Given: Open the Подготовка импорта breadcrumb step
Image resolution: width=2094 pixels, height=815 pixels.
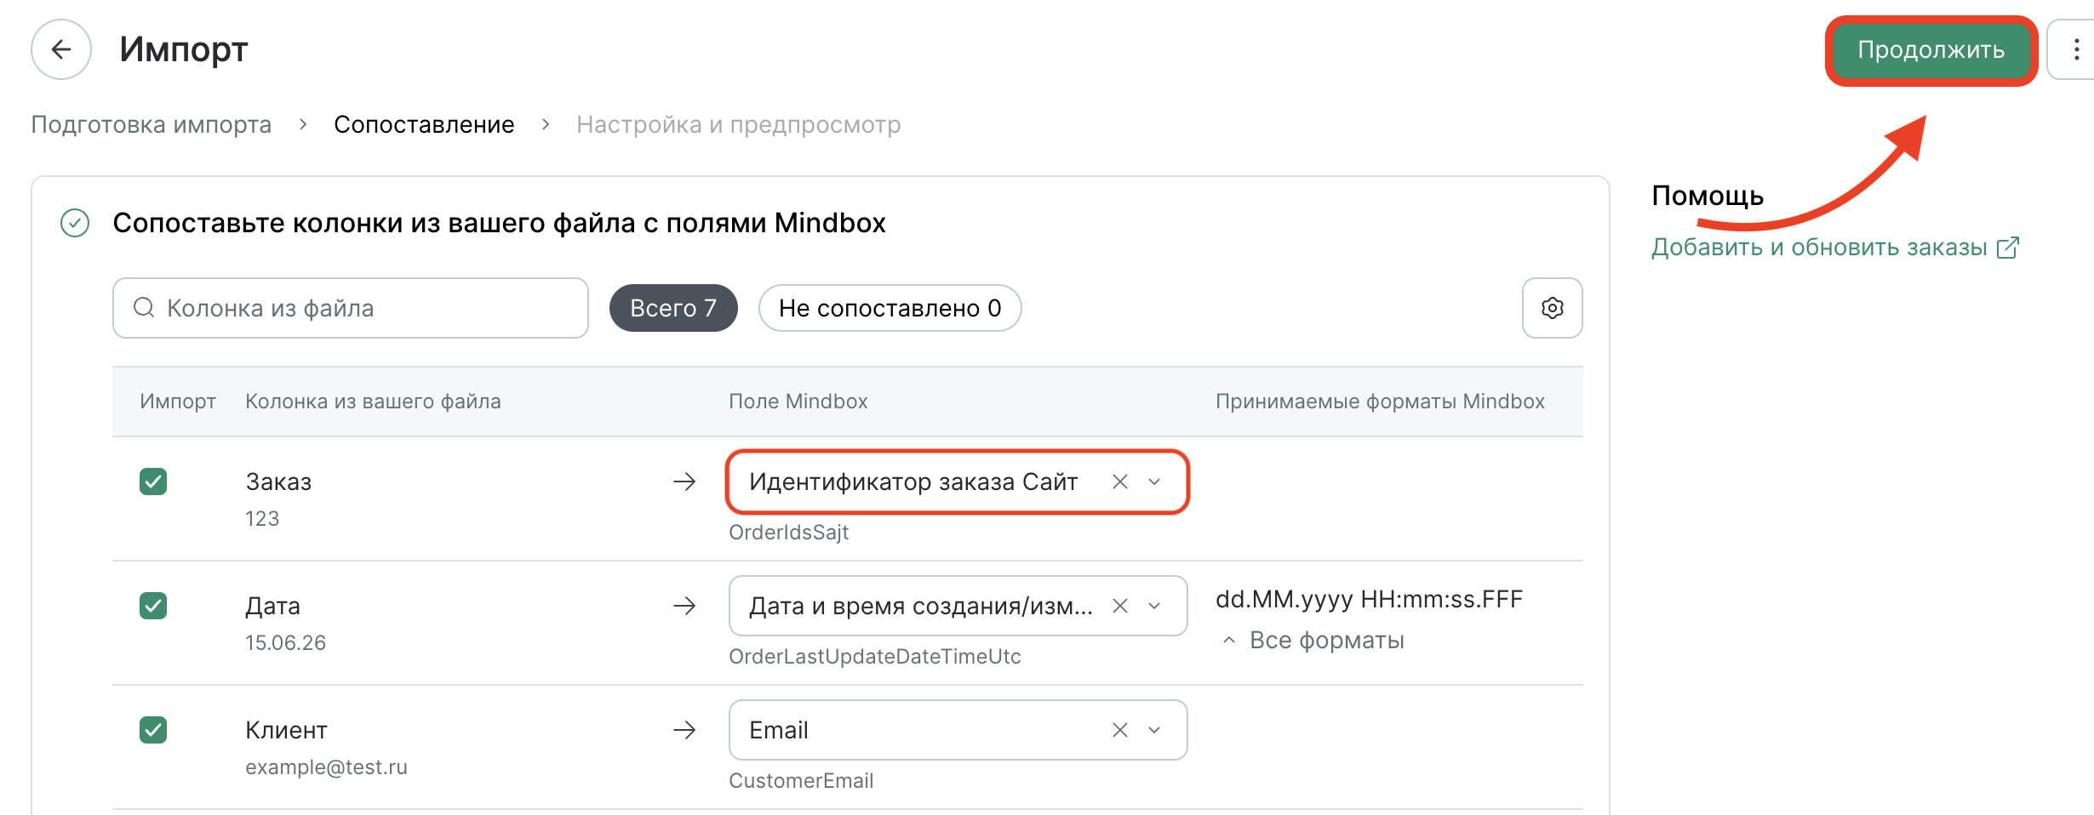Looking at the screenshot, I should click(x=152, y=124).
